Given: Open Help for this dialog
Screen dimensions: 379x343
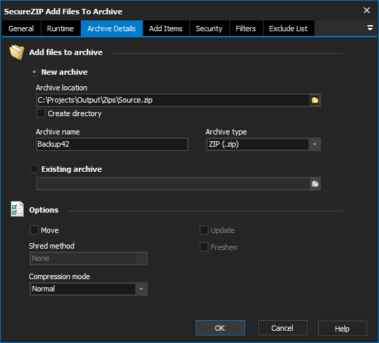Looking at the screenshot, I should 342,328.
